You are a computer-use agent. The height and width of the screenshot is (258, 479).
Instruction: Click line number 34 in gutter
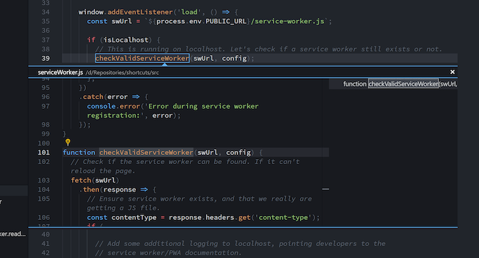click(x=45, y=12)
